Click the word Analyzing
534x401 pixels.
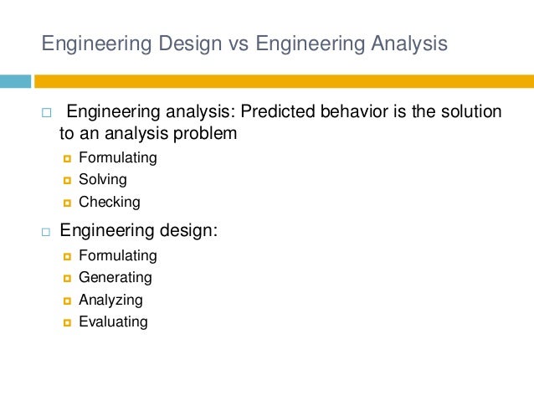tap(110, 301)
